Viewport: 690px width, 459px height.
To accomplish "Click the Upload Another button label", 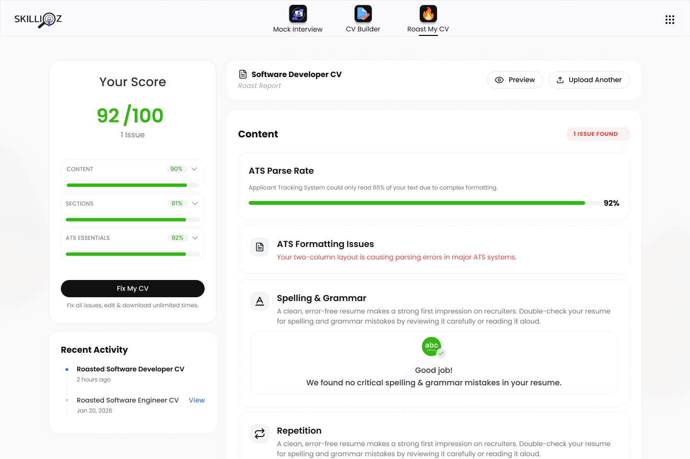I will click(x=595, y=80).
